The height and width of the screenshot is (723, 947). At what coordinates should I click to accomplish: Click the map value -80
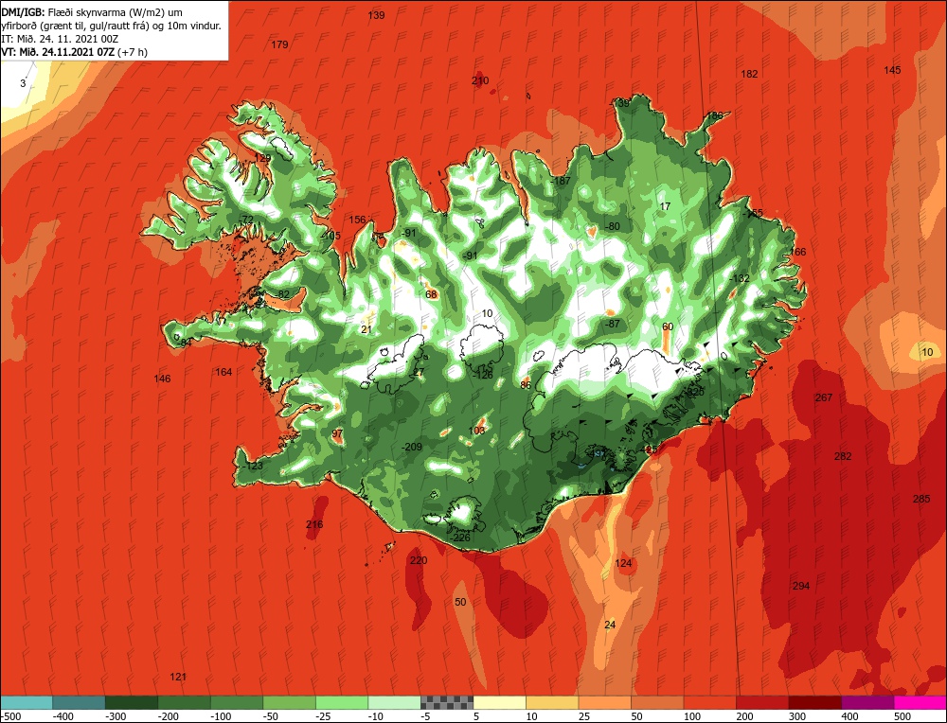coord(613,226)
